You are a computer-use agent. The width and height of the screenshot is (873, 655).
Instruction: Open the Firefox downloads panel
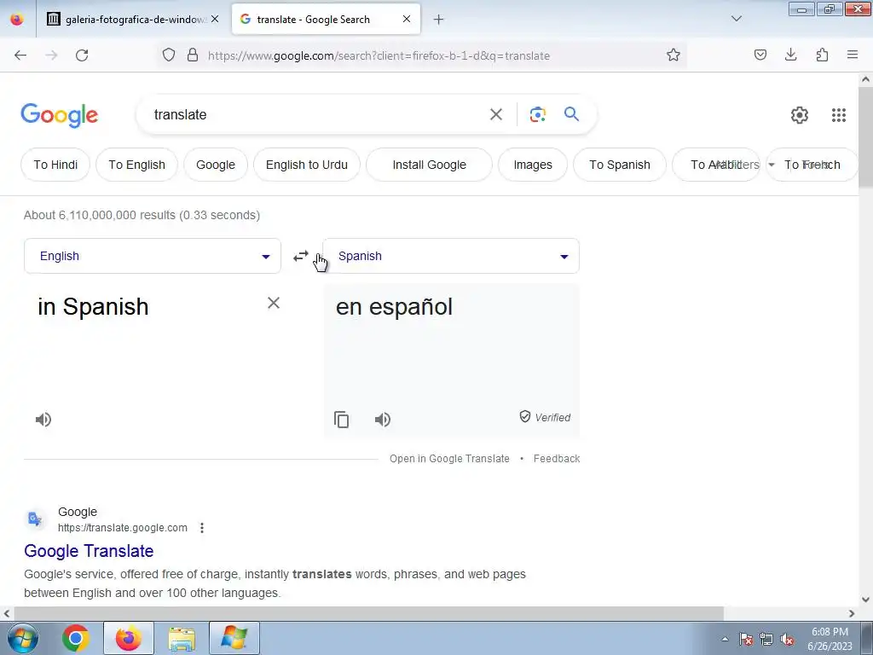coord(790,55)
